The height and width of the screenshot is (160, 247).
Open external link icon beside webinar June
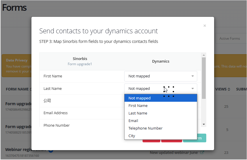(202, 153)
